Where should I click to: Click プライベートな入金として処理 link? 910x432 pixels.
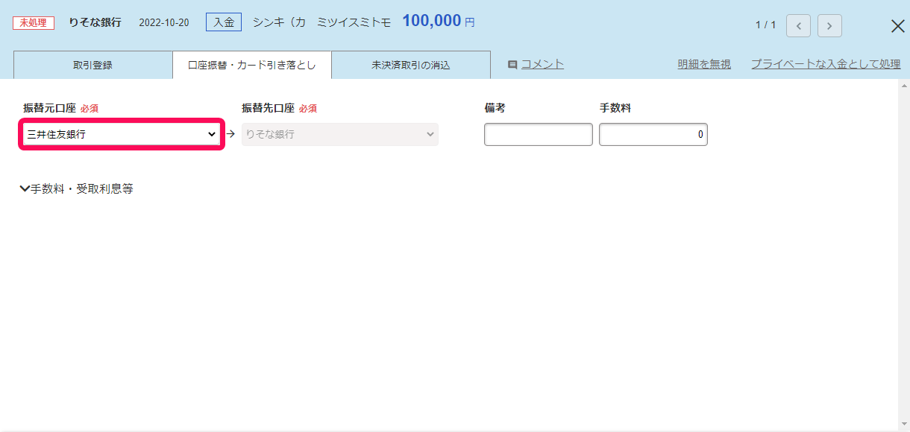[826, 64]
